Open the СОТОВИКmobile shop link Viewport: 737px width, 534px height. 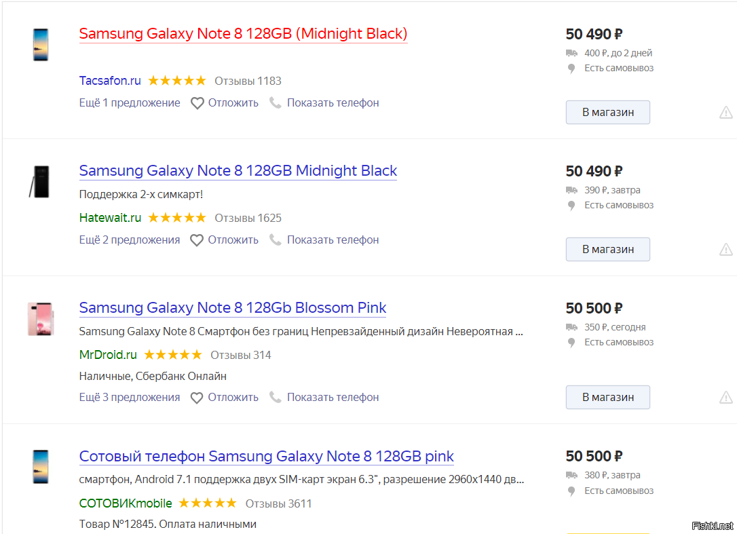126,503
